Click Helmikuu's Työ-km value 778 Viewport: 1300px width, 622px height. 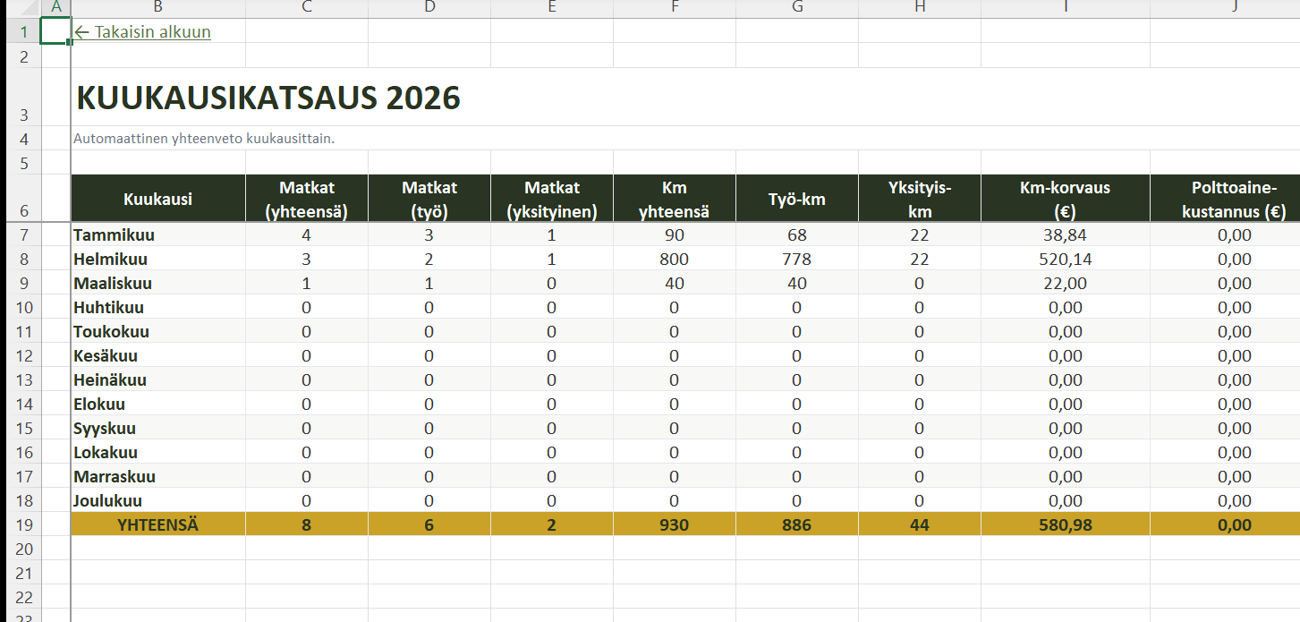(796, 260)
